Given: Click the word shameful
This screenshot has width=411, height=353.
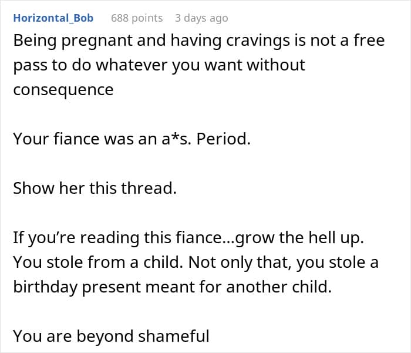Looking at the screenshot, I should click(x=174, y=336).
